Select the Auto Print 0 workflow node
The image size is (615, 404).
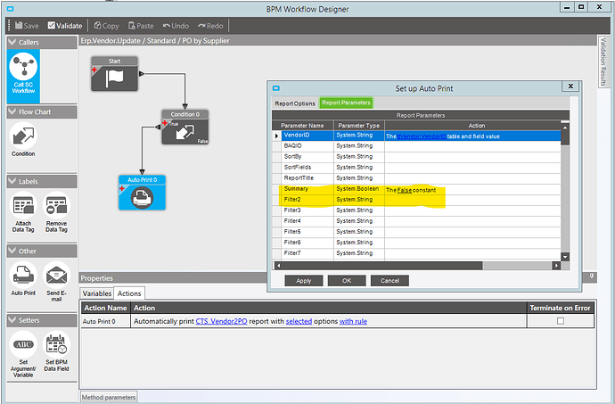click(142, 196)
